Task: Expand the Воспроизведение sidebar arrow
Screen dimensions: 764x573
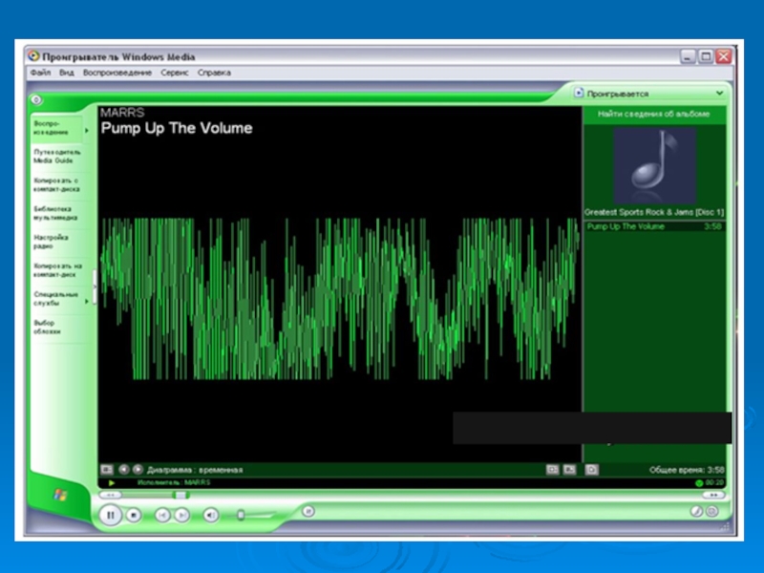Action: pos(87,129)
